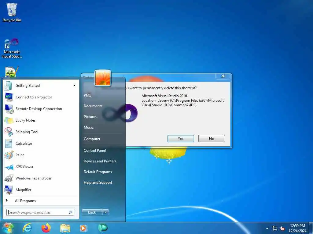Open VM1 user folder link
This screenshot has width=313, height=234.
tap(87, 95)
